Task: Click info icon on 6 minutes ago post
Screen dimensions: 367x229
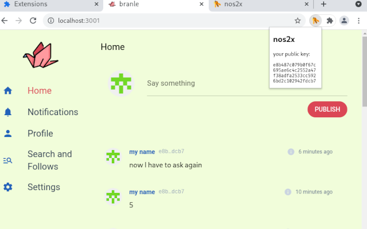Action: [291, 152]
